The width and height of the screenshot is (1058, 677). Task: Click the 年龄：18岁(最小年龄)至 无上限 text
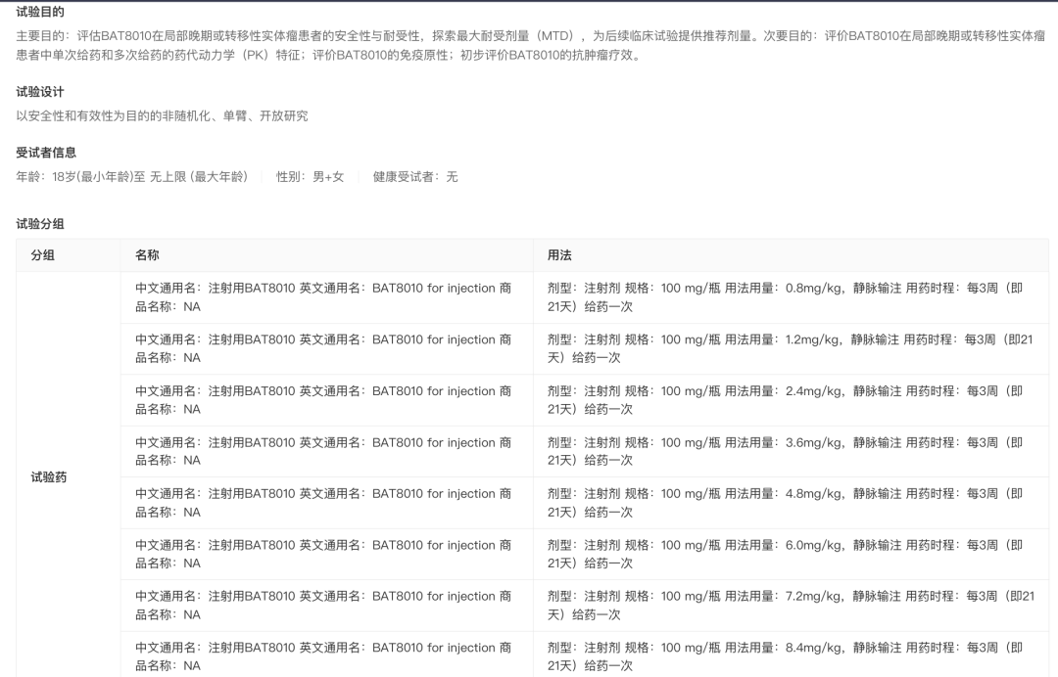click(131, 176)
